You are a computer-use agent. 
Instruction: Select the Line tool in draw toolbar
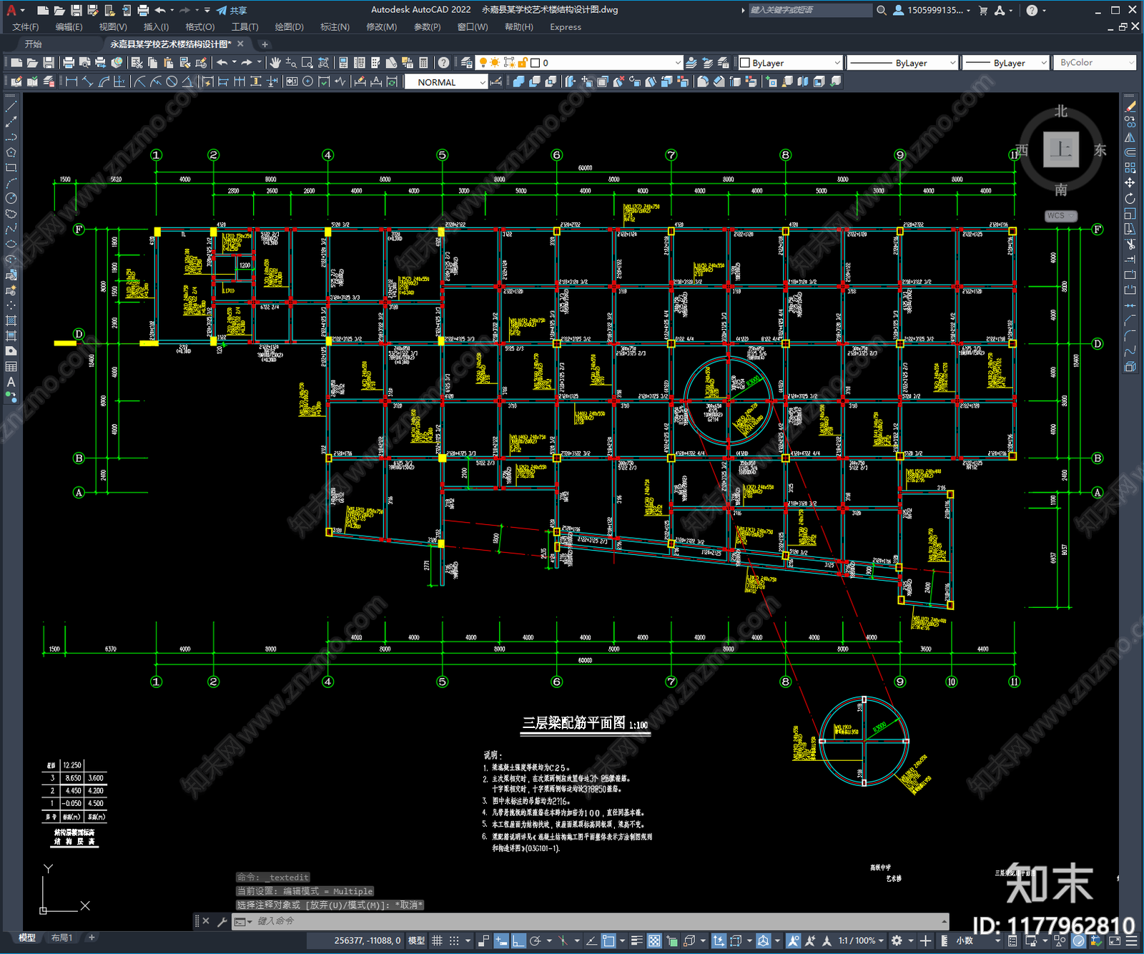click(11, 107)
